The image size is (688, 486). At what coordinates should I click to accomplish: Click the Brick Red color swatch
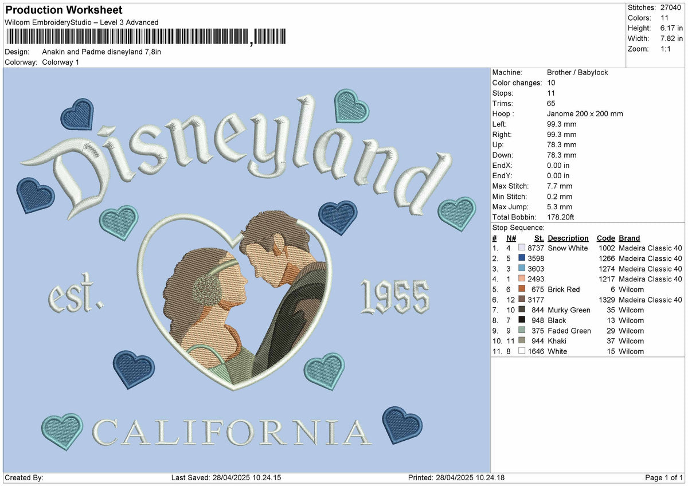[x=522, y=289]
